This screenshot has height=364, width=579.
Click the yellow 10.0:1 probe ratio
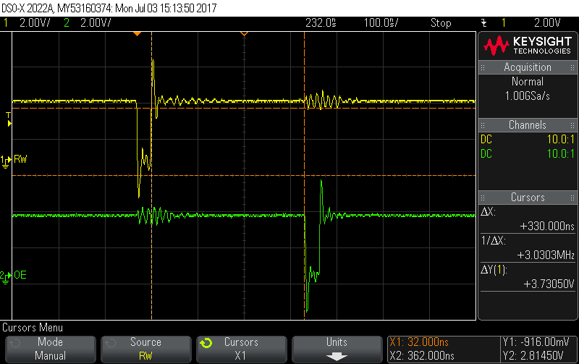coord(560,140)
